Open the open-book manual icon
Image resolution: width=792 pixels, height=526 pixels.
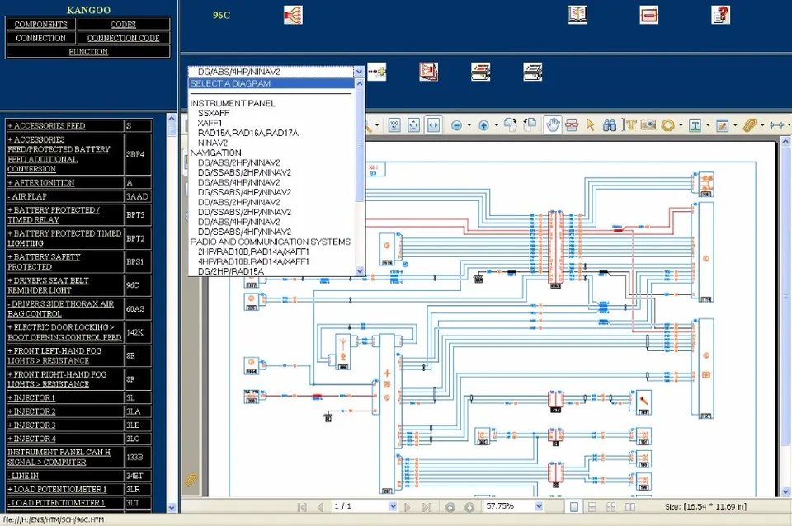click(577, 15)
